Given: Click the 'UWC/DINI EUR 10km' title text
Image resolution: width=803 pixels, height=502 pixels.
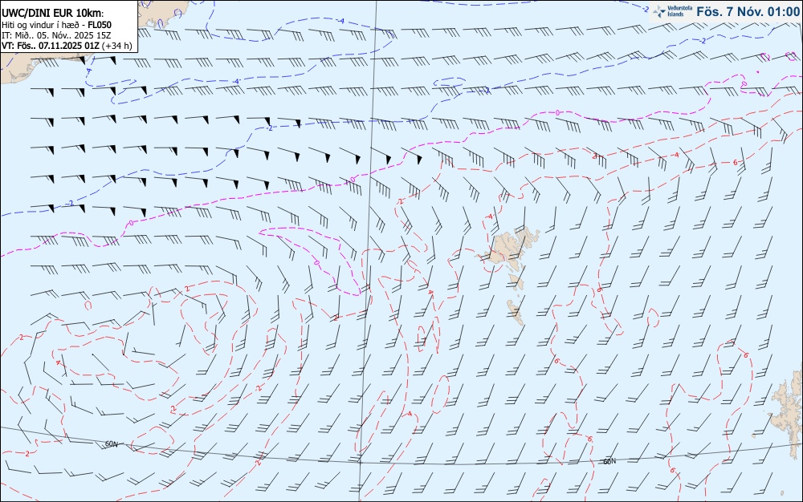Looking at the screenshot, I should [53, 14].
